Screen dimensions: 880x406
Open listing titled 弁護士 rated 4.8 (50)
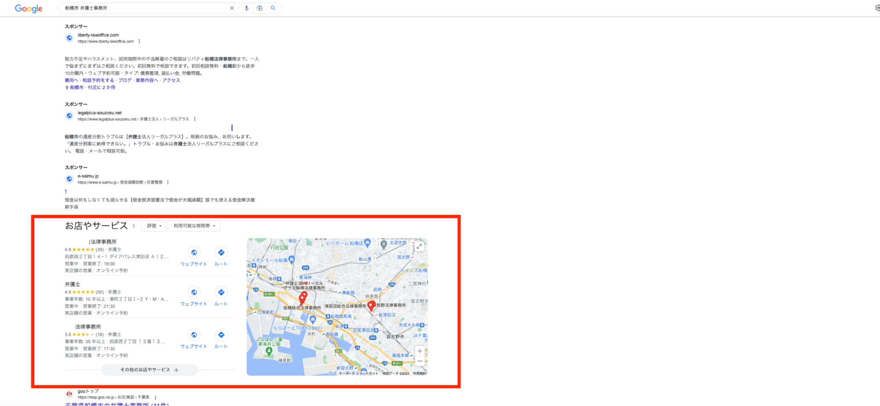73,284
